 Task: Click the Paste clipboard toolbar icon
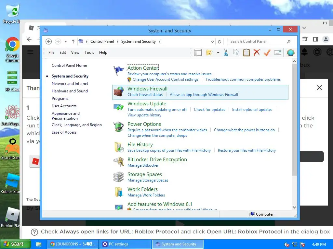click(246, 53)
